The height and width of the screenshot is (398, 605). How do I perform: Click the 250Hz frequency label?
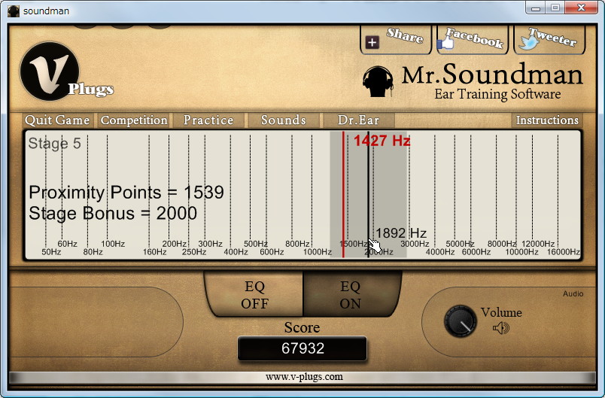coord(194,252)
